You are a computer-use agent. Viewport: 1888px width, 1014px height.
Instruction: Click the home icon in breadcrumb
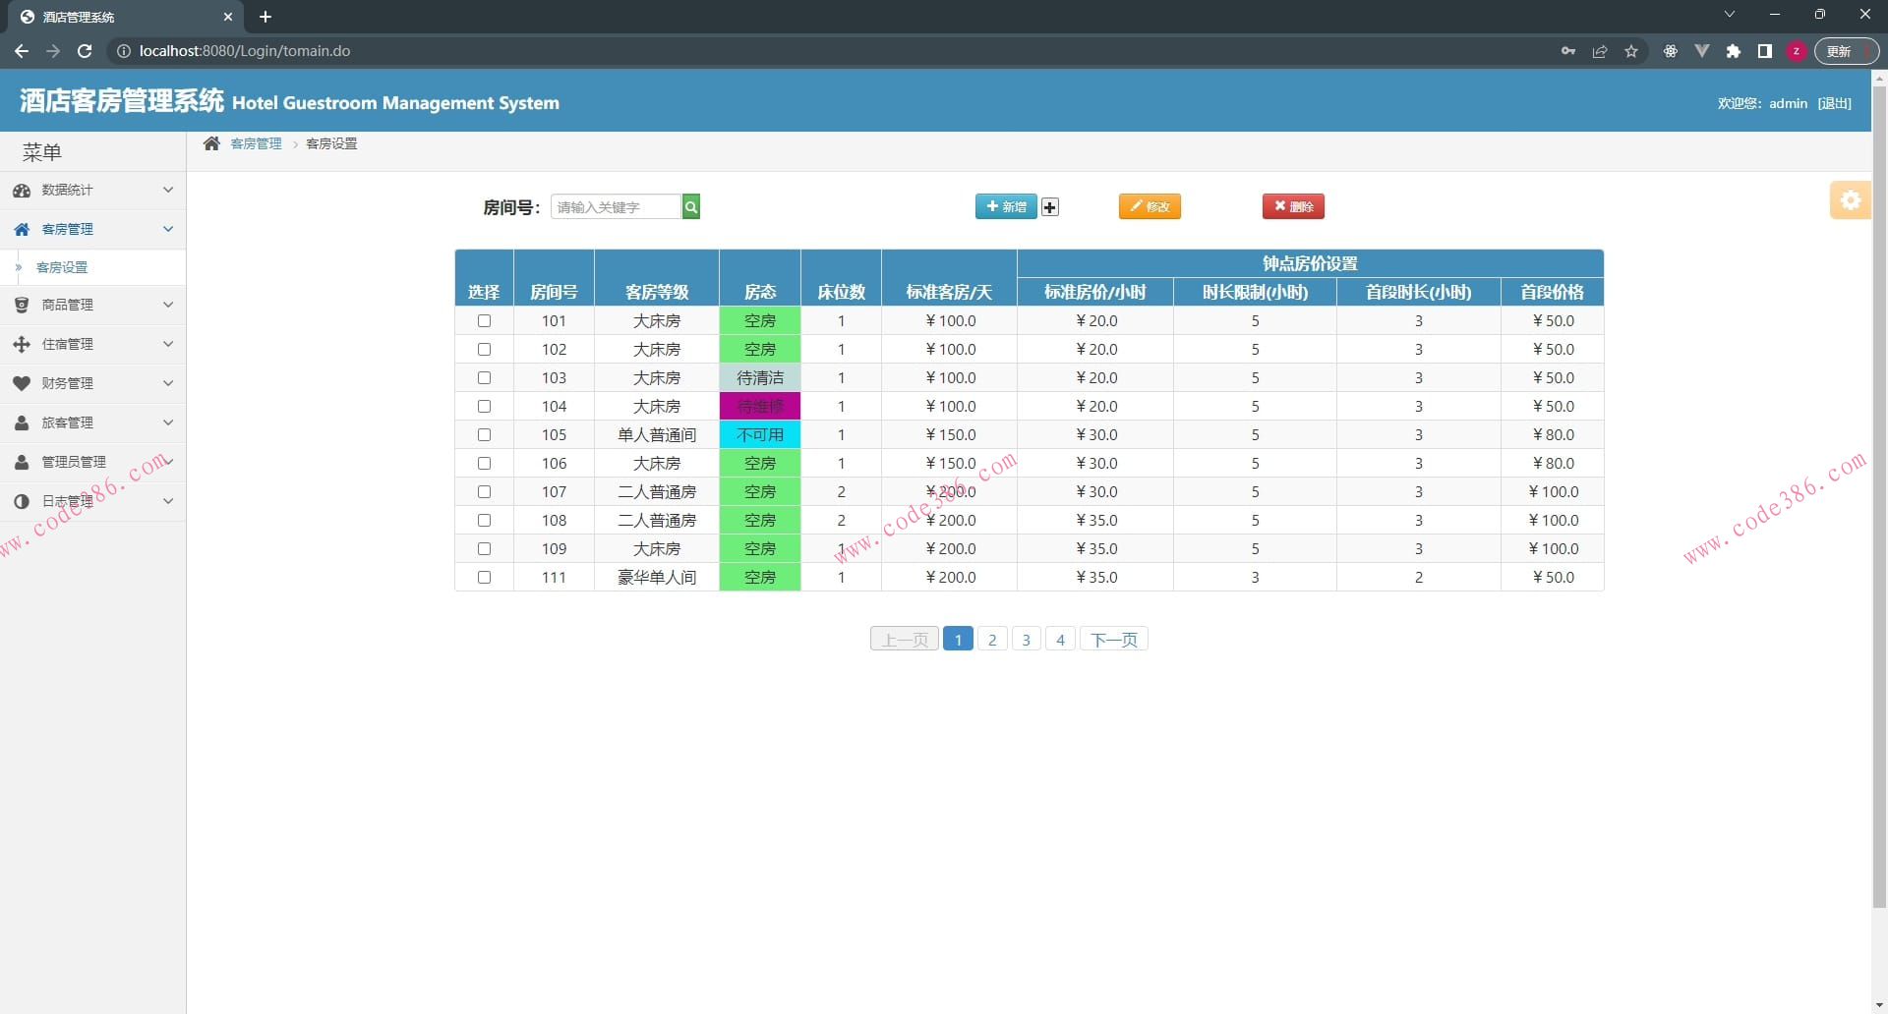point(211,143)
